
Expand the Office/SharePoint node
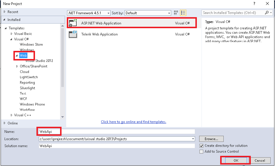tap(17, 66)
